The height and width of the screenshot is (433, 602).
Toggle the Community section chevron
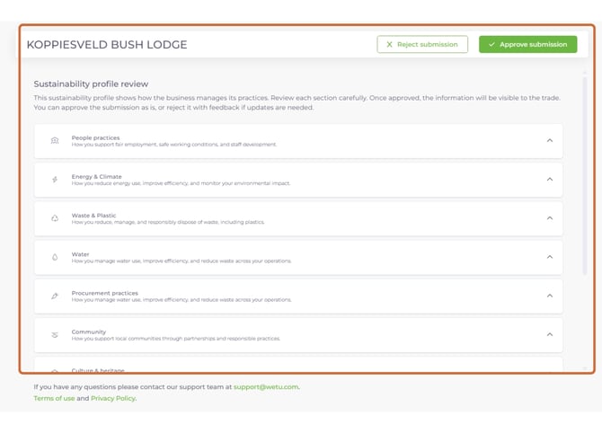[550, 334]
